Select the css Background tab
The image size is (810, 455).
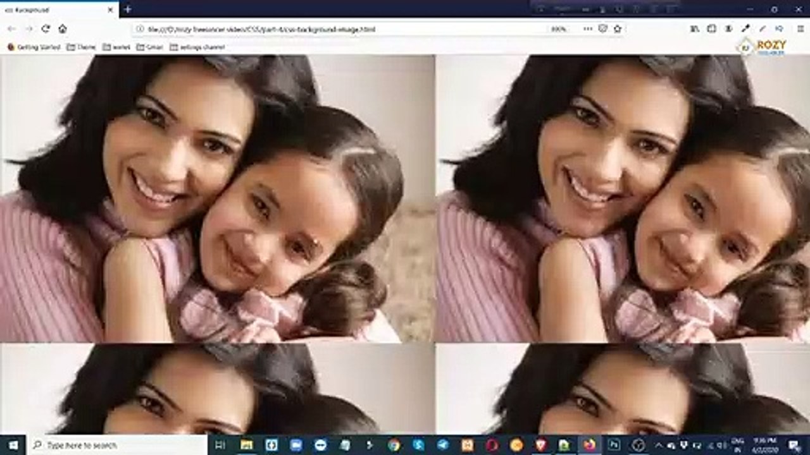[x=59, y=9]
